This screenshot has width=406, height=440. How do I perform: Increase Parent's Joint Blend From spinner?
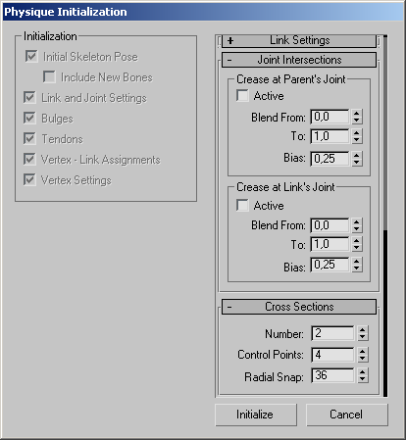point(357,113)
